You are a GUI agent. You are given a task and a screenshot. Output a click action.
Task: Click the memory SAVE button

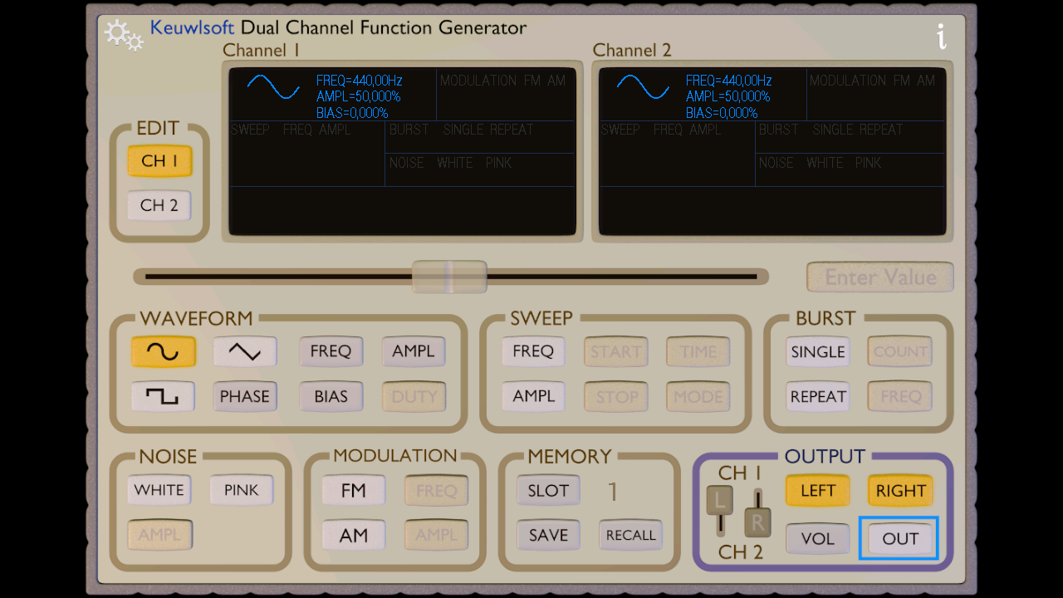pos(548,535)
